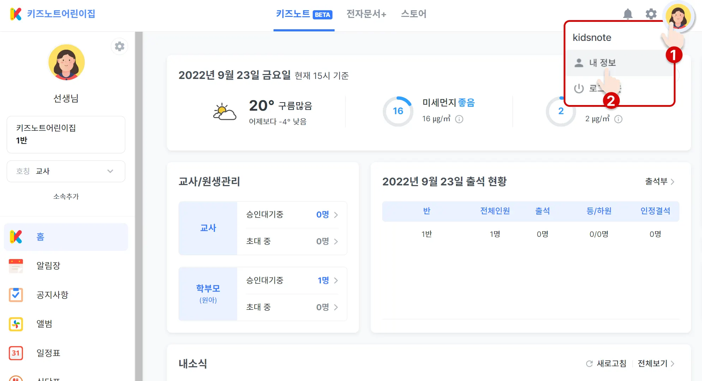Expand 학부모 승인대기중 1명 row
The width and height of the screenshot is (702, 381).
tap(292, 281)
